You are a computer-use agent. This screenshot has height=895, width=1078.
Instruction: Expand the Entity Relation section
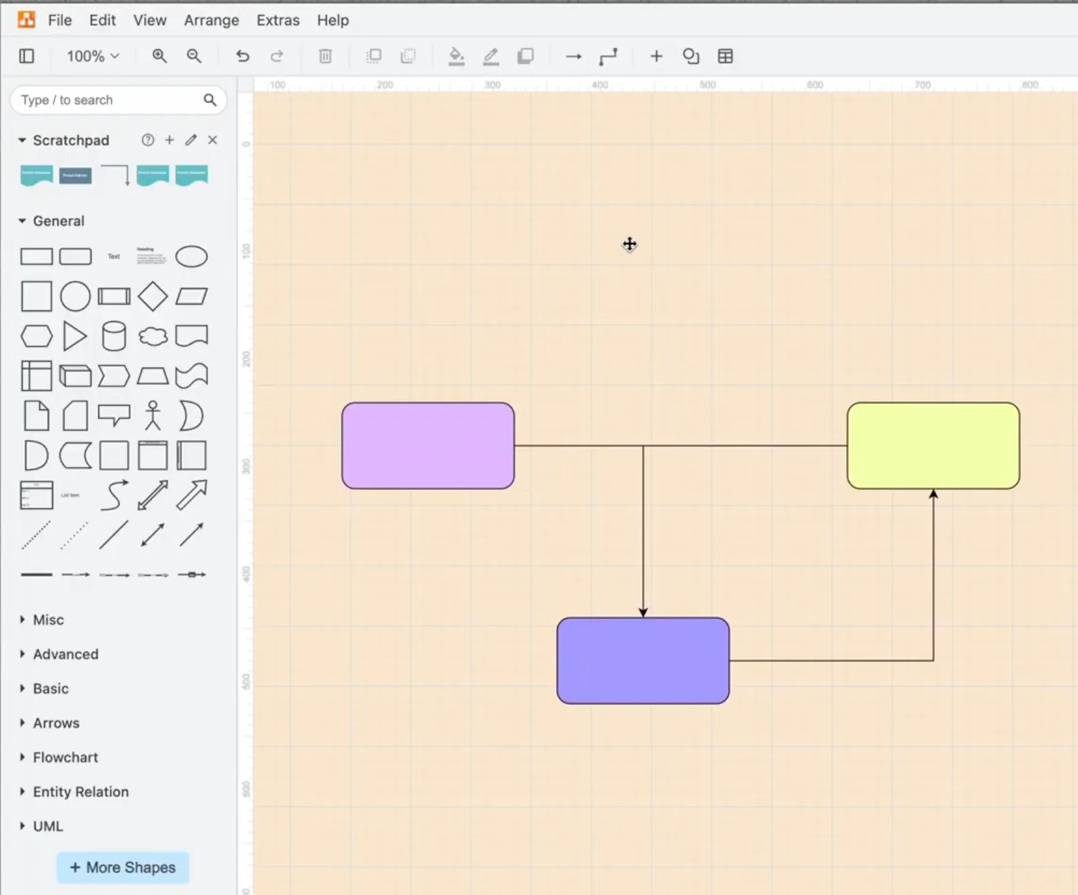coord(81,792)
